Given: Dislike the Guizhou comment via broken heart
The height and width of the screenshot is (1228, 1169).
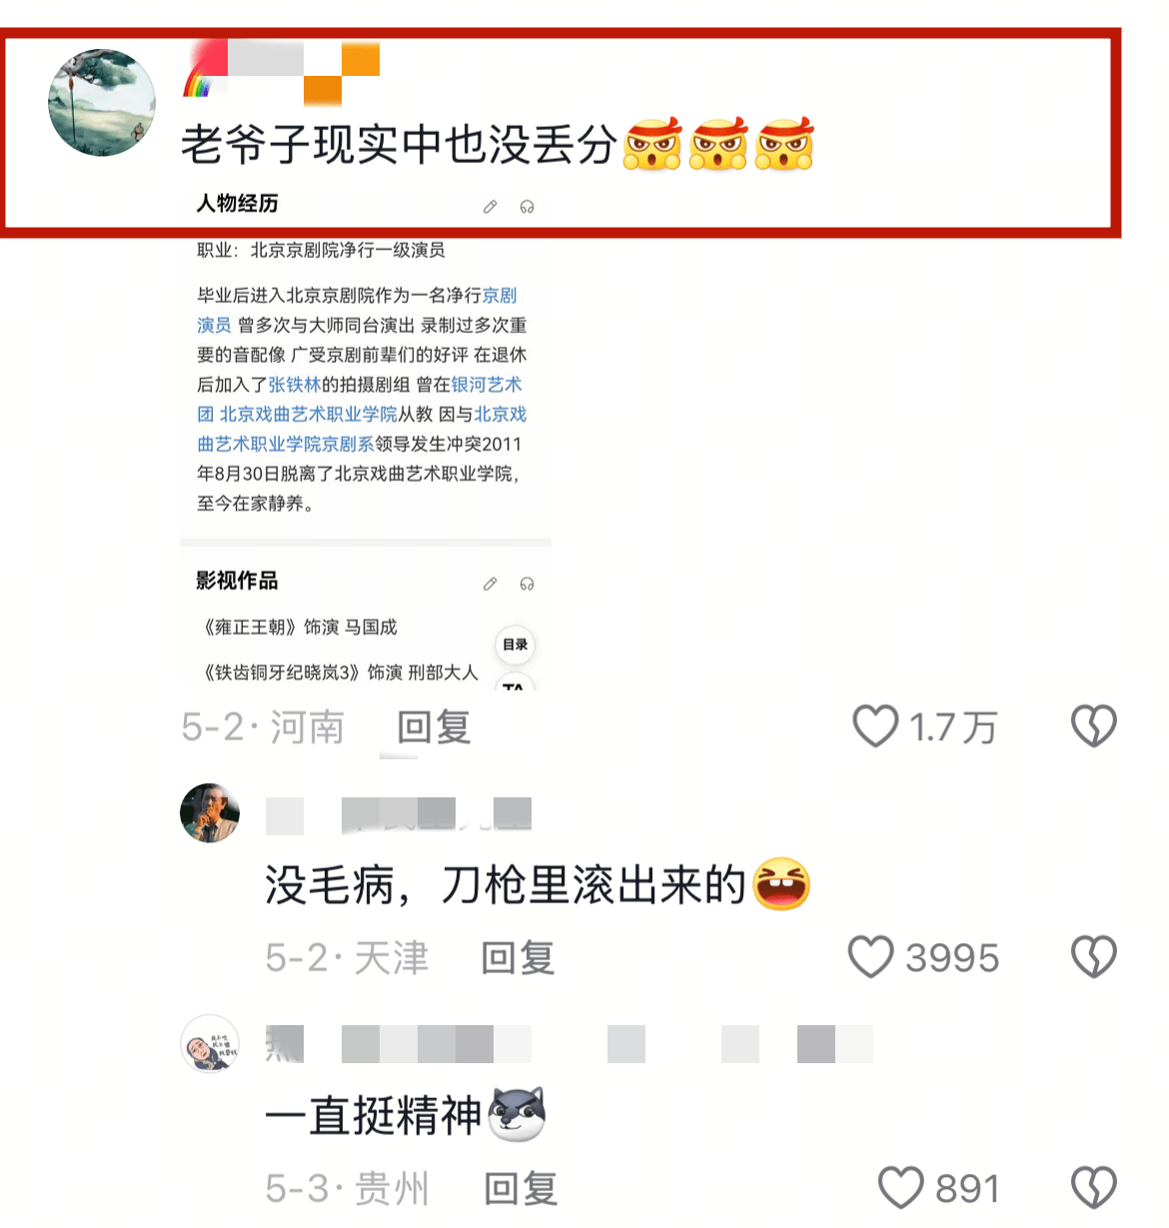Looking at the screenshot, I should pyautogui.click(x=1093, y=1188).
